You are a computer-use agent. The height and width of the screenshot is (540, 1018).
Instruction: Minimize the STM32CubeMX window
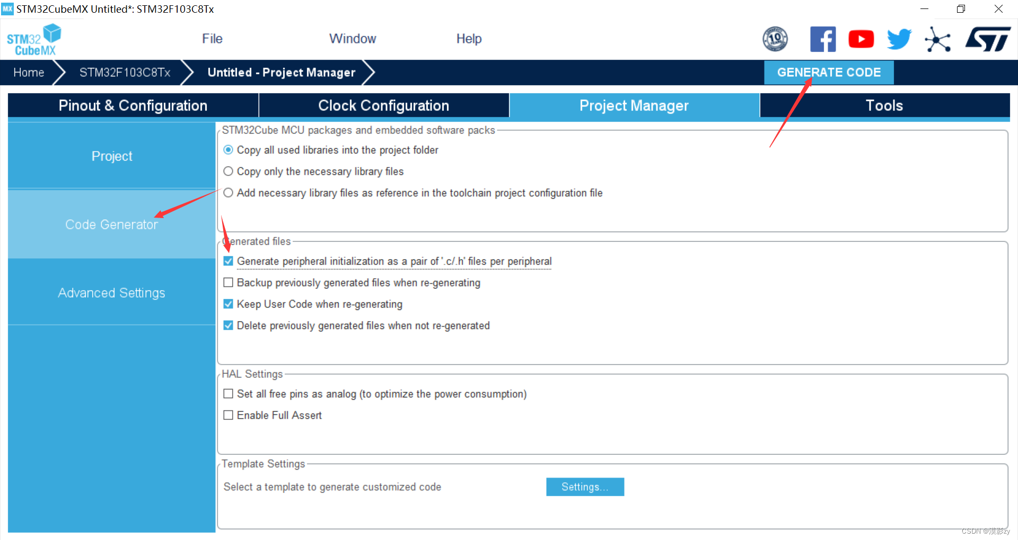point(924,9)
